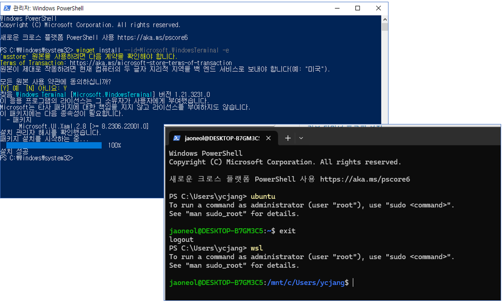Image resolution: width=502 pixels, height=303 pixels.
Task: Click the '--id=Microsoft.WindowsTerminal -e' argument text
Action: 176,50
